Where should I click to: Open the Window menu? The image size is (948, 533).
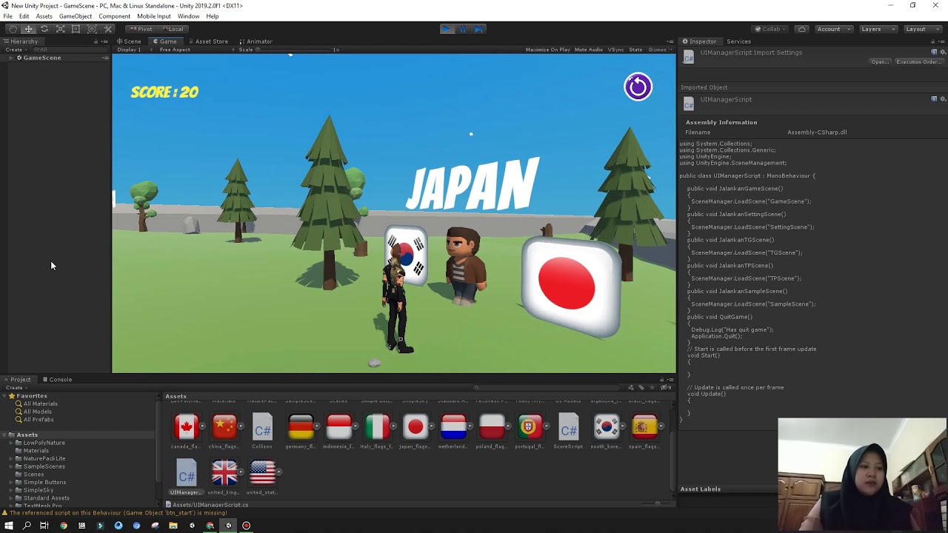pyautogui.click(x=188, y=16)
